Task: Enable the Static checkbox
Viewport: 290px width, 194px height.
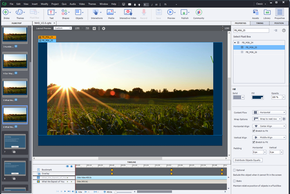Action: click(x=235, y=181)
